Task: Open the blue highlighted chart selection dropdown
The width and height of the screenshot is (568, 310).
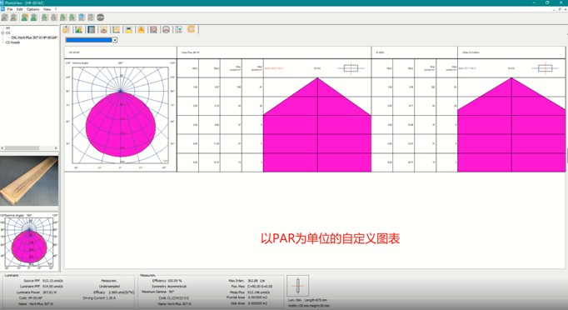Action: click(x=91, y=40)
